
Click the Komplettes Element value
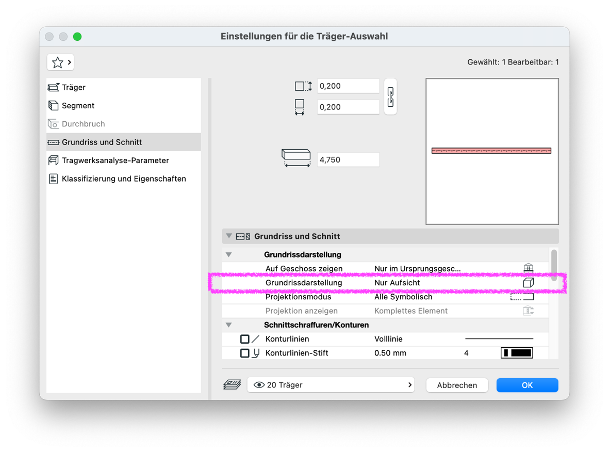pos(411,311)
